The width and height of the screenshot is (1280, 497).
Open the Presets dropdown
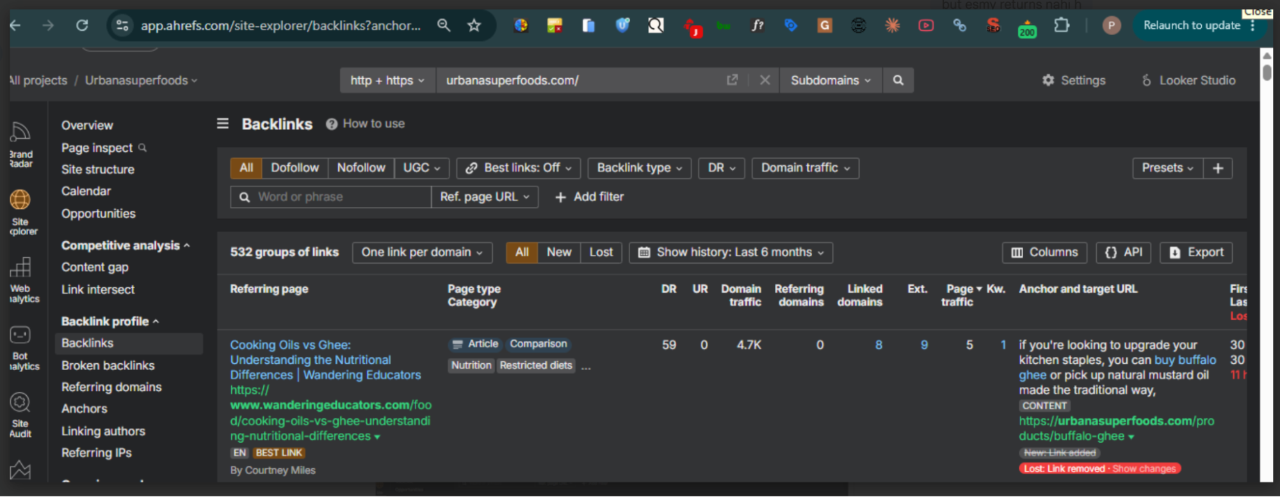click(x=1168, y=168)
